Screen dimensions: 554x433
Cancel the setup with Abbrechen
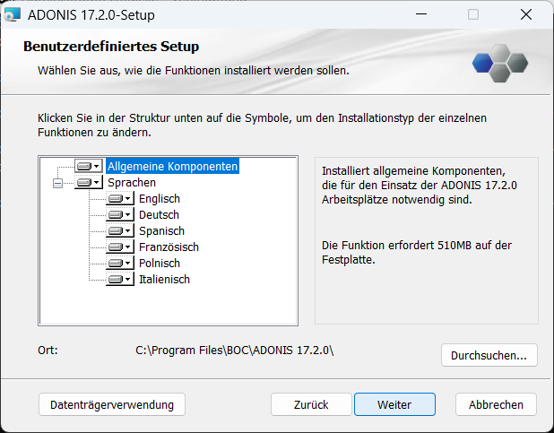click(496, 404)
